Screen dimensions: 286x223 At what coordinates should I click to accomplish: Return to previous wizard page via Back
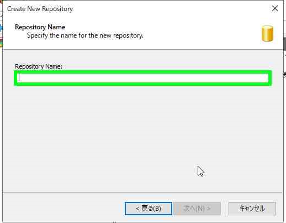[149, 209]
